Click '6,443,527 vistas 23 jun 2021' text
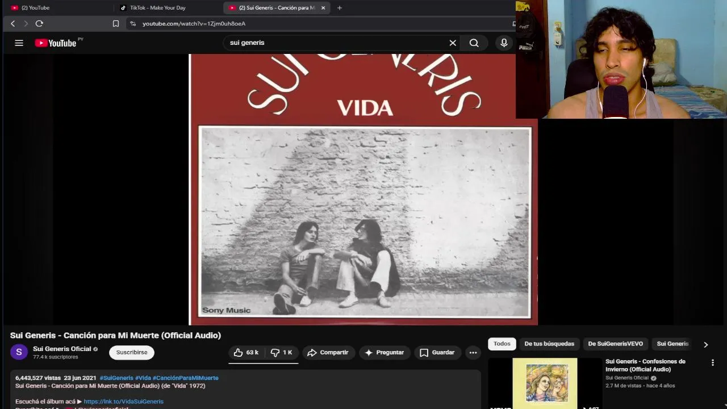 pos(56,378)
